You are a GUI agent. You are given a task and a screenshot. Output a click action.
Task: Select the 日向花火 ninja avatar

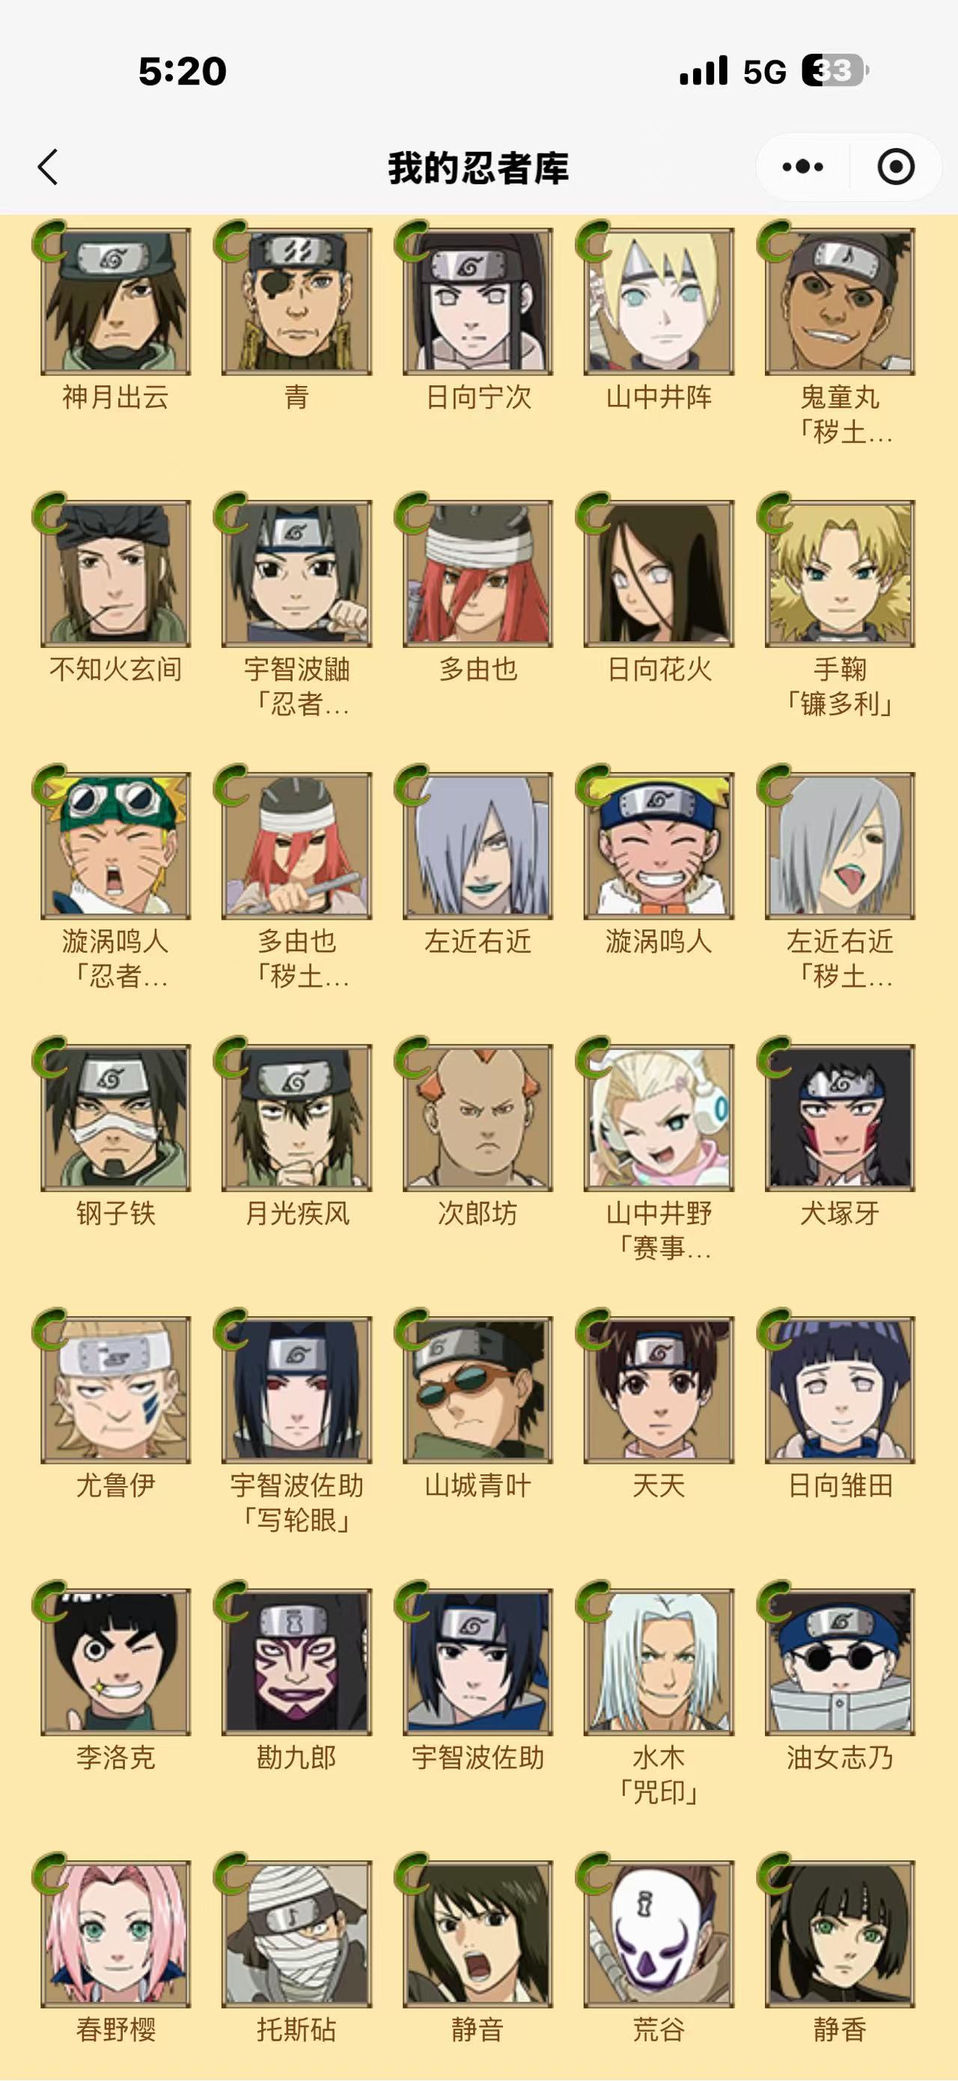pyautogui.click(x=659, y=574)
